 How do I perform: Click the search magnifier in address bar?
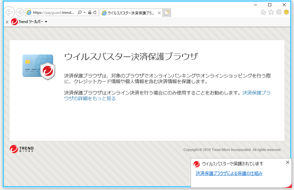click(80, 13)
